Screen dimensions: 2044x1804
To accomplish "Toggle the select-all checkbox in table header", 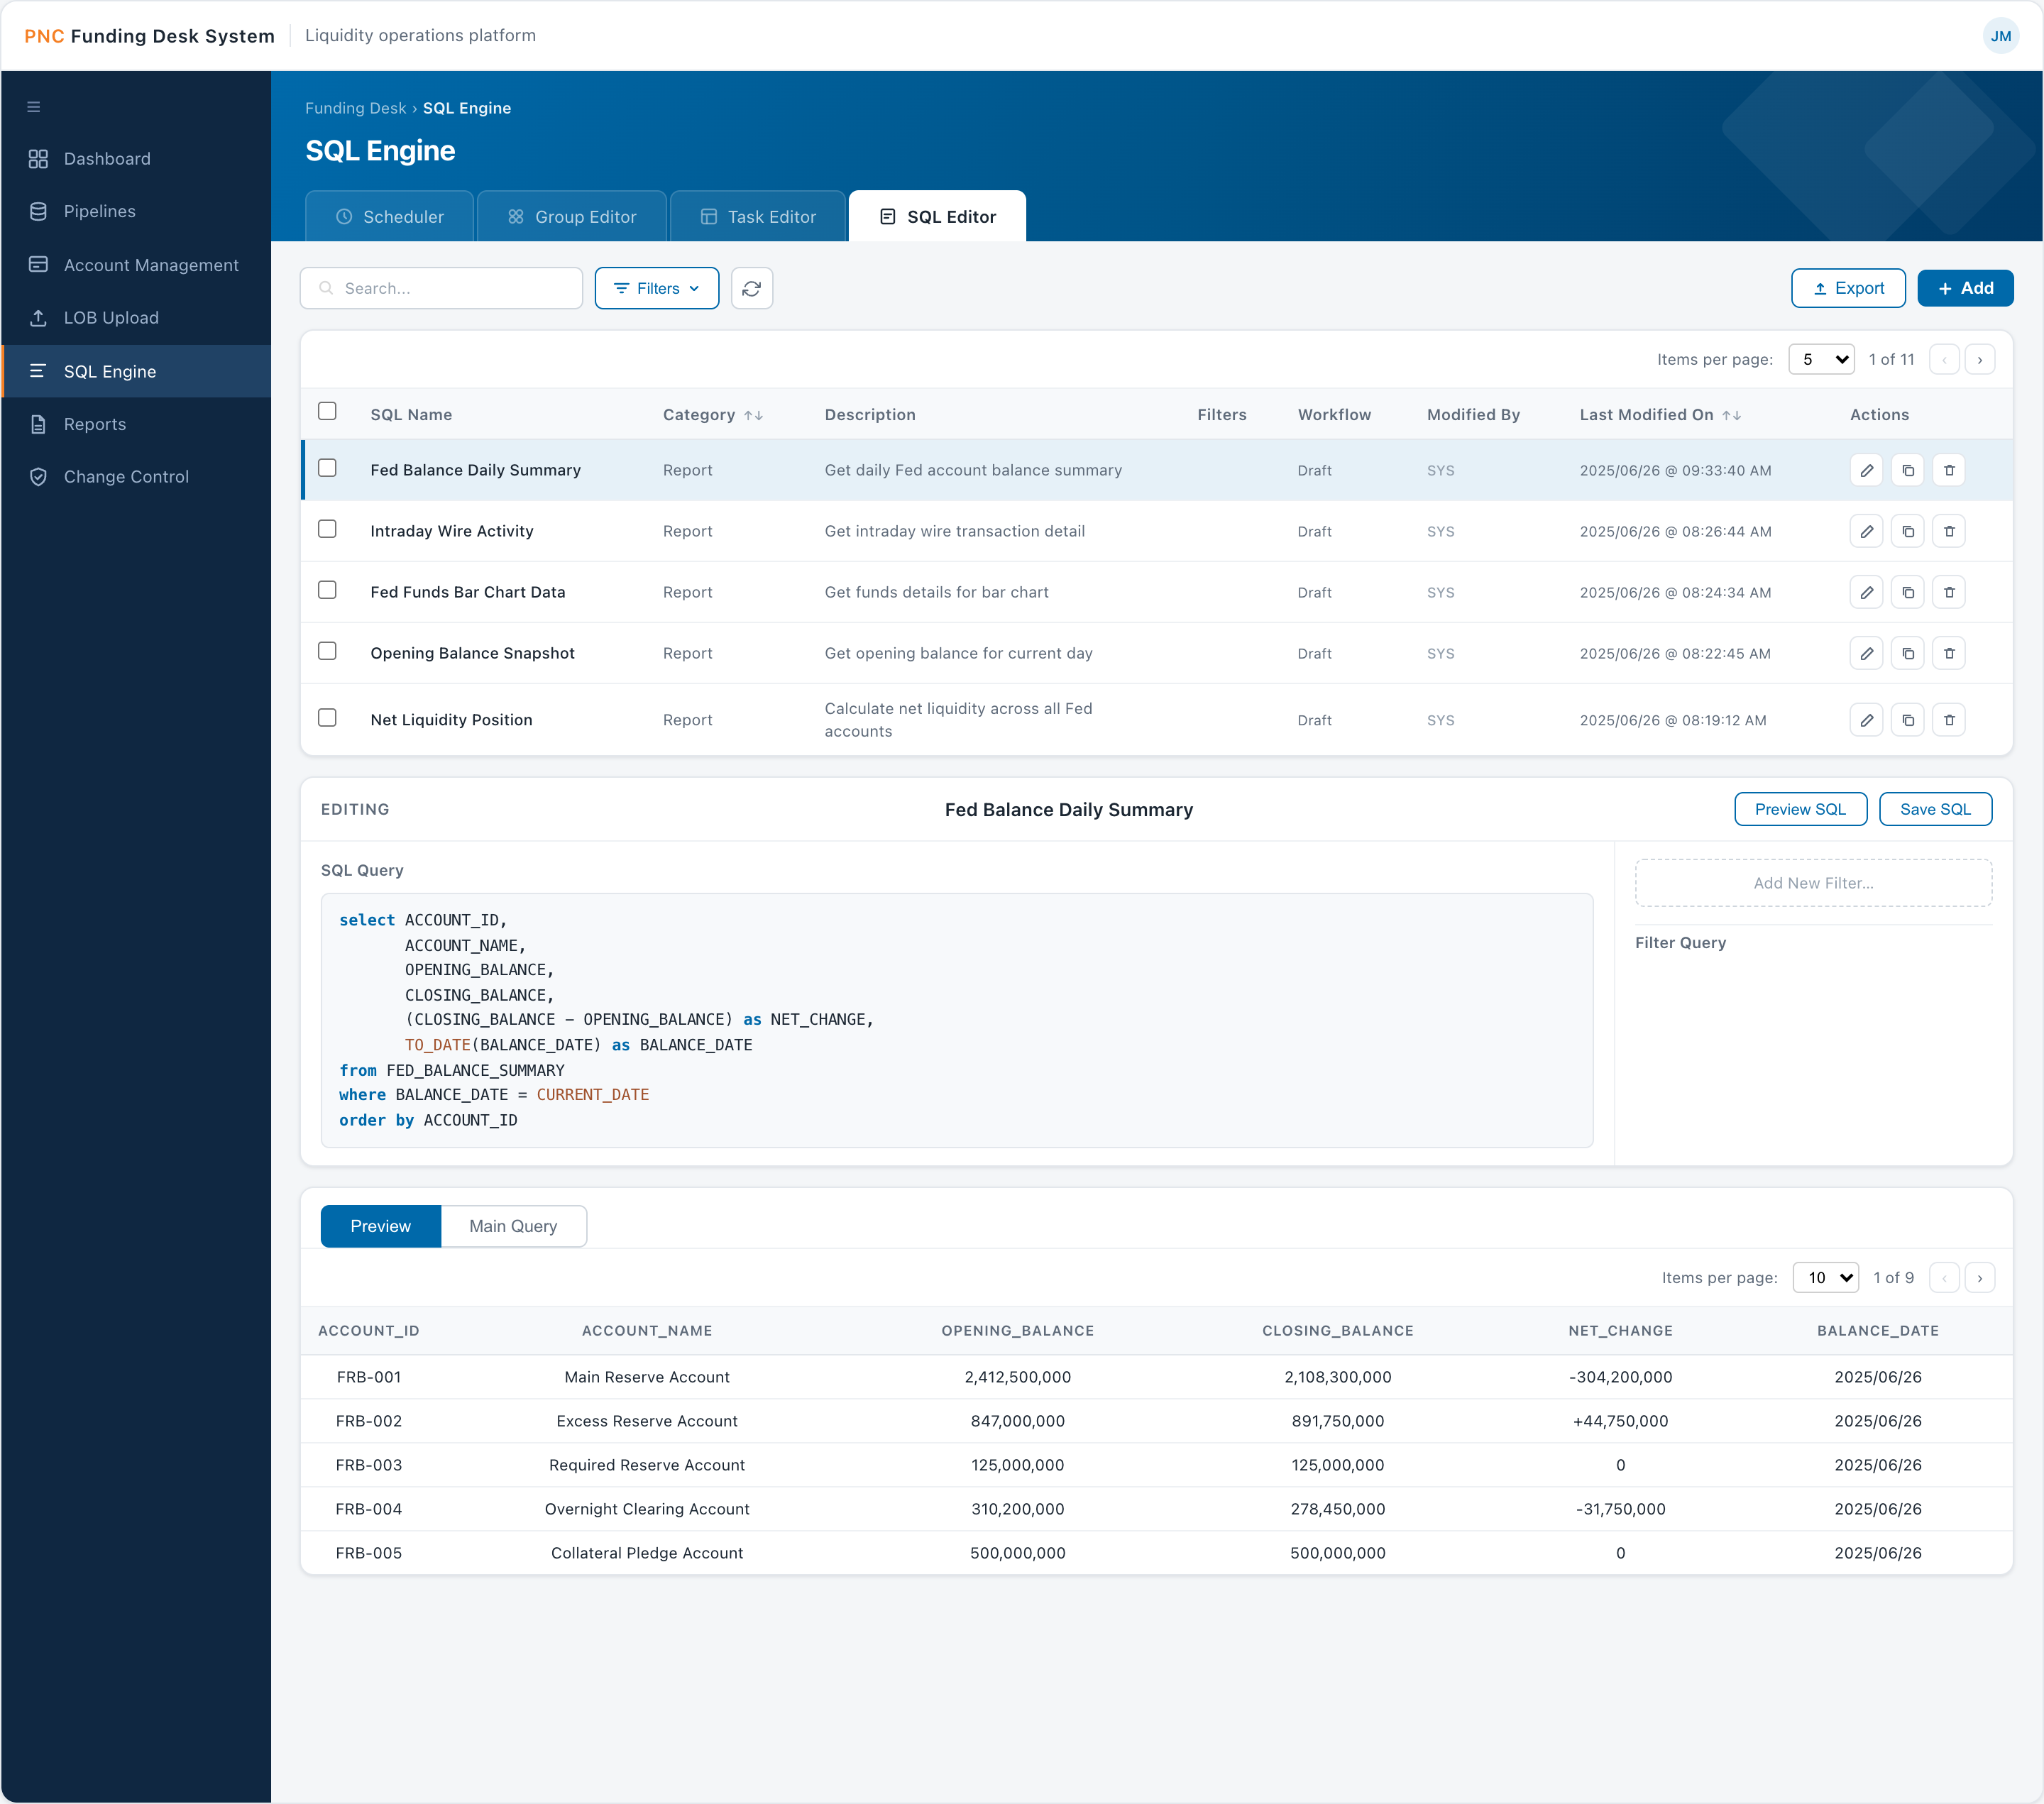I will (327, 411).
